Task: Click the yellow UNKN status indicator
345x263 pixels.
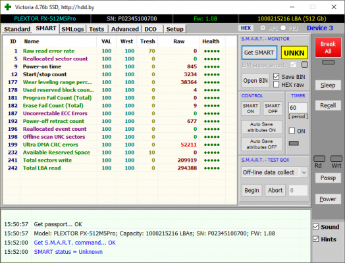Action: (294, 53)
